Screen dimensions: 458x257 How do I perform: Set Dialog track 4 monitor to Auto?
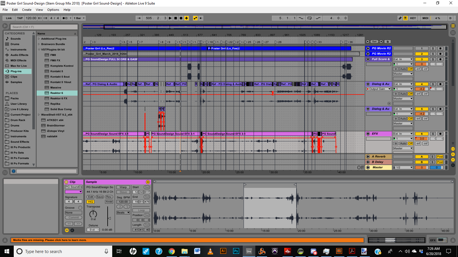click(403, 94)
